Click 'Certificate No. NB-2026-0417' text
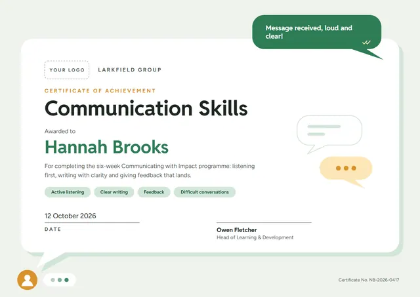Viewport: 420px width, 297px height. (x=369, y=280)
